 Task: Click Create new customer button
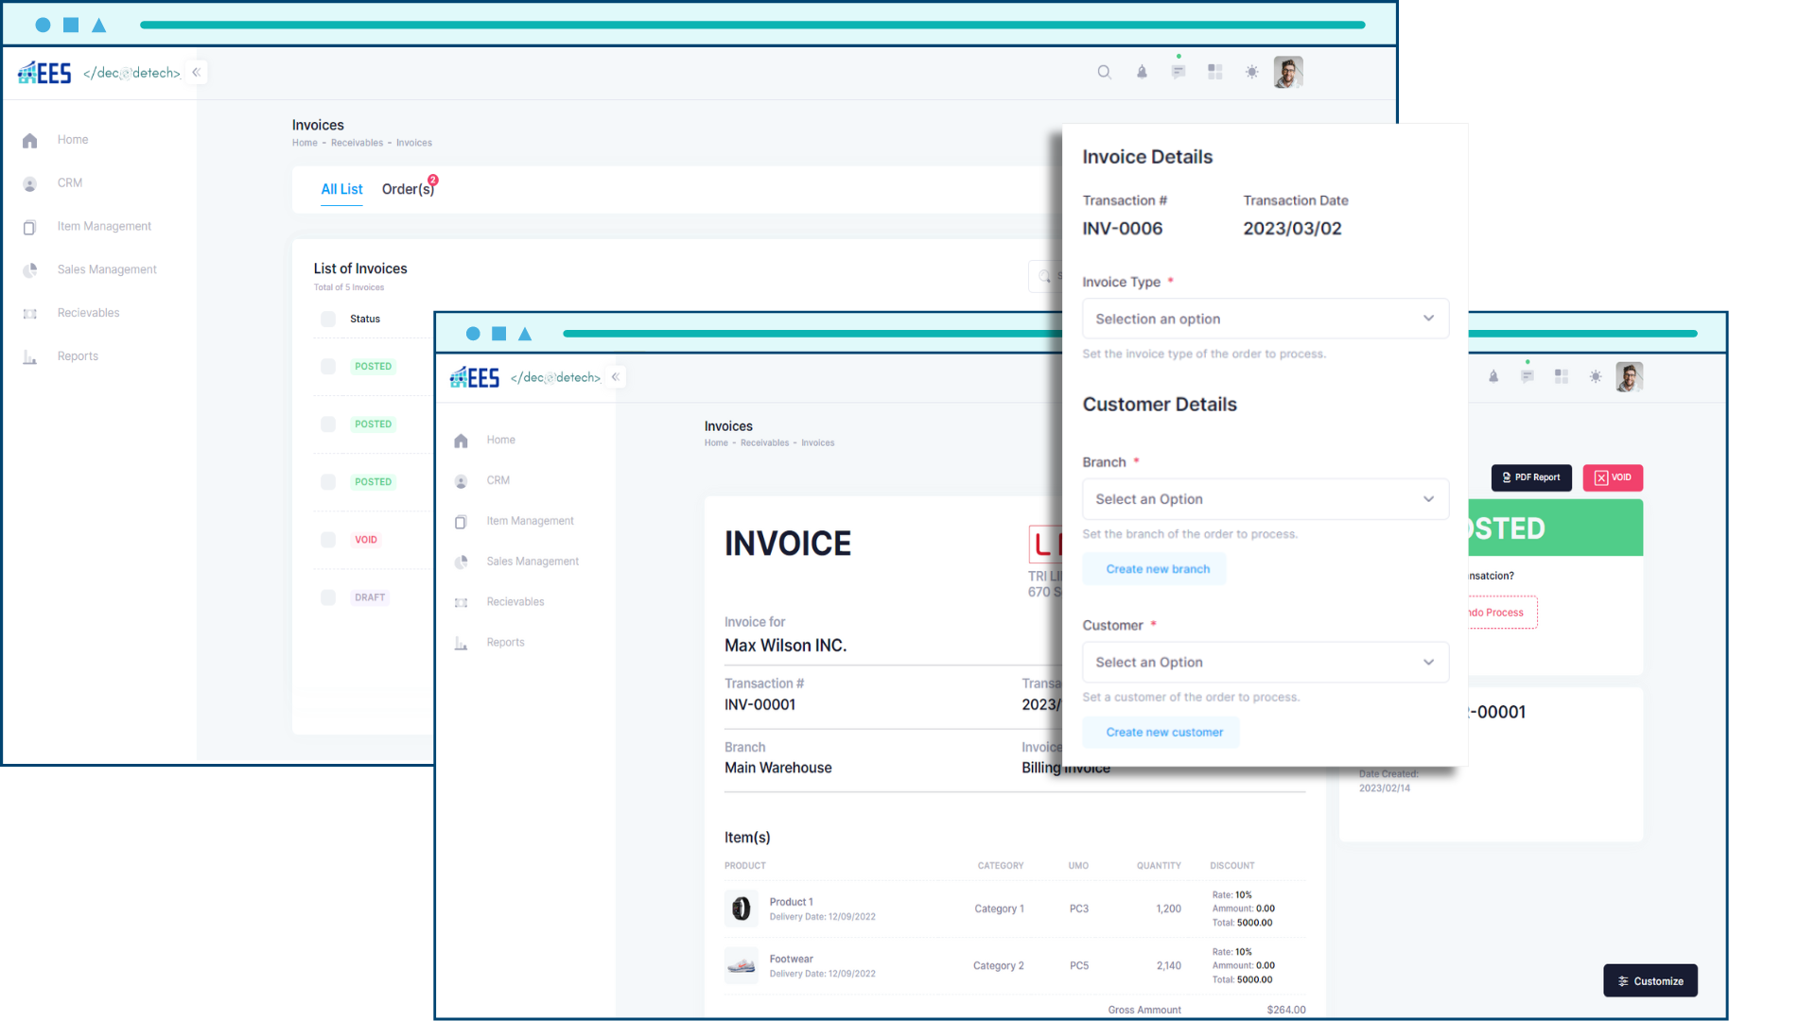point(1164,733)
